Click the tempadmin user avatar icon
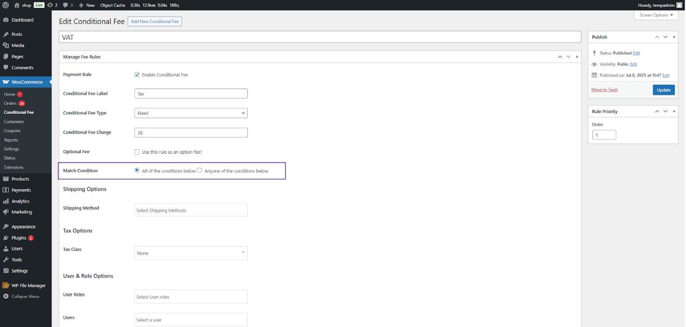686x327 pixels. click(679, 5)
